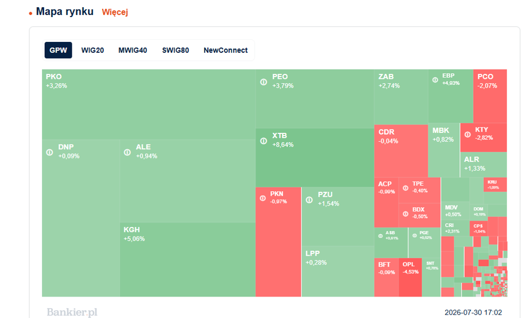Click the Bankier.pl logo
Image resolution: width=523 pixels, height=318 pixels.
72,312
